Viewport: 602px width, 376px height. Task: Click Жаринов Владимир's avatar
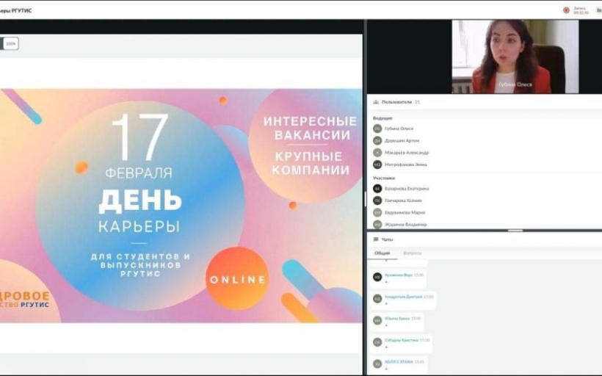point(377,224)
